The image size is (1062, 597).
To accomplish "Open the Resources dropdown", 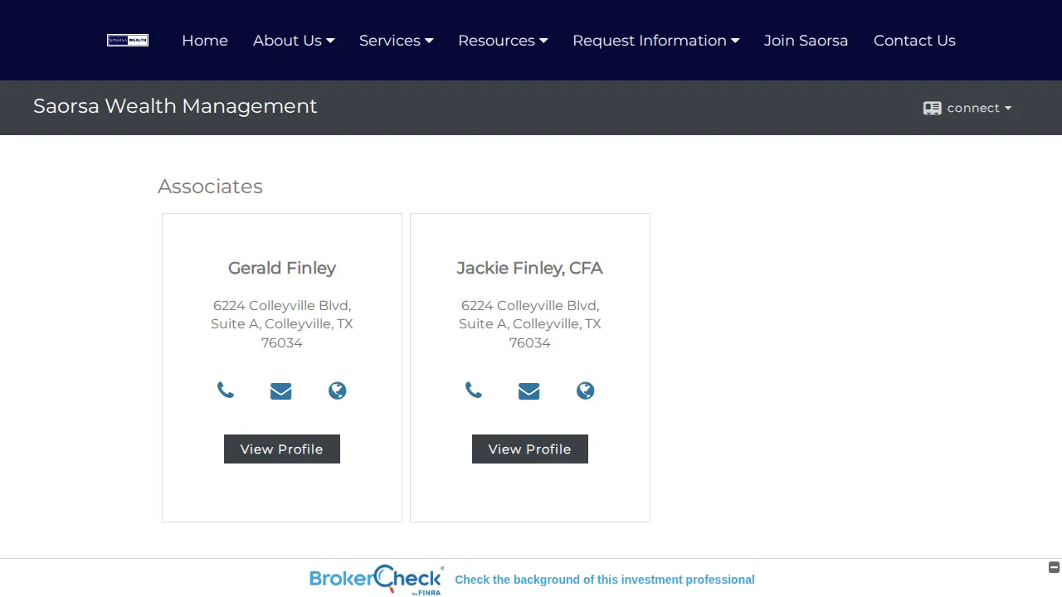I will (503, 41).
